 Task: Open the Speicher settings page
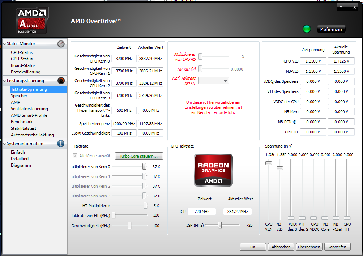[x=19, y=95]
